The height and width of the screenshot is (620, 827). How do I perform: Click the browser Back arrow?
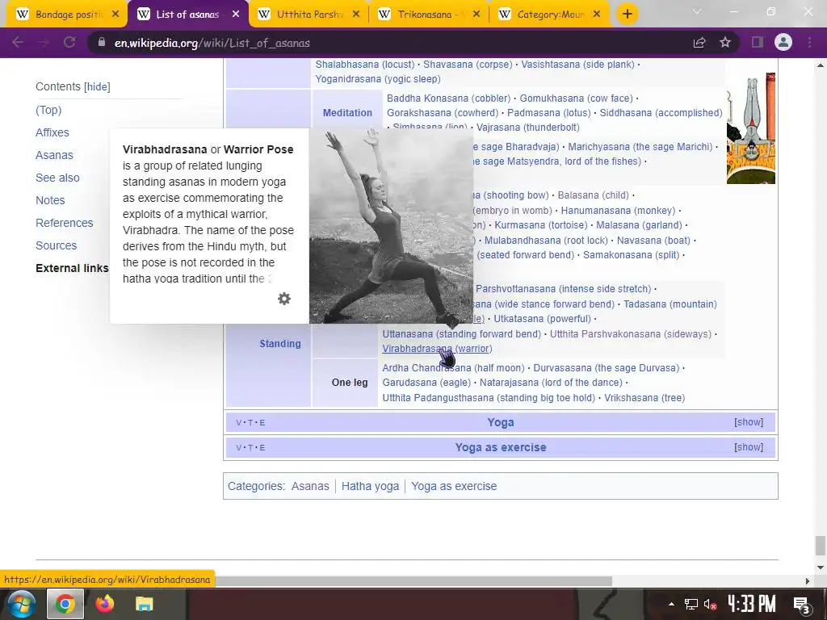tap(18, 43)
